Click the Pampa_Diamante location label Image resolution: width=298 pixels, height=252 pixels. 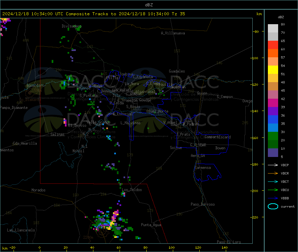point(14,108)
